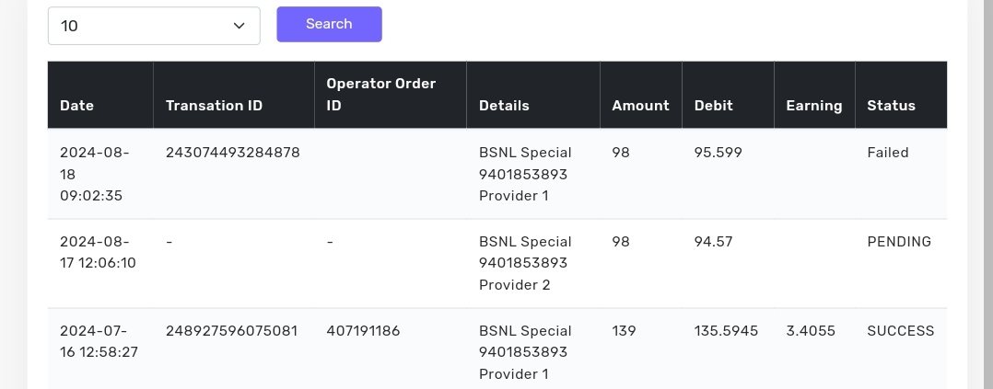Viewport: 993px width, 389px height.
Task: Click the Earning column header
Action: pos(813,106)
